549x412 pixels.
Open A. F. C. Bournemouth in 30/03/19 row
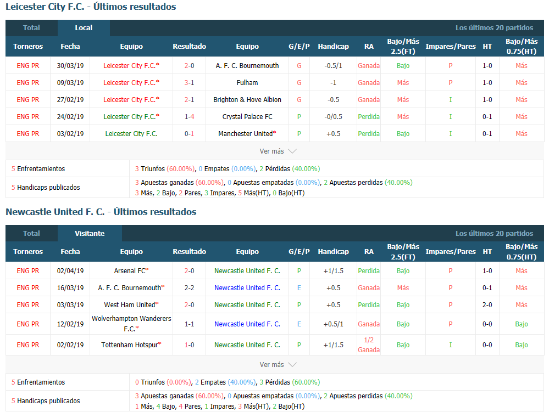click(247, 66)
